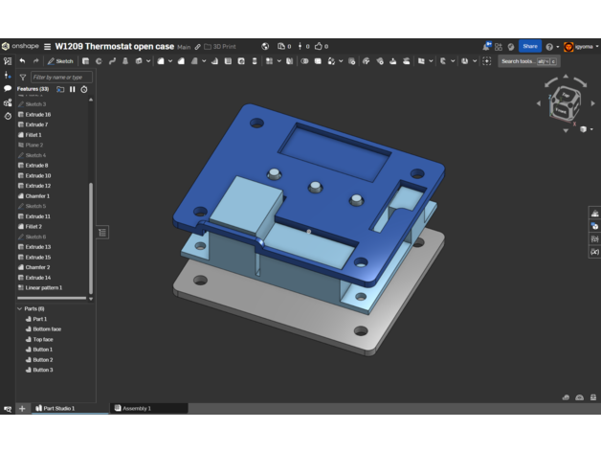
Task: Select the Part Studio 1 tab
Action: [x=57, y=408]
